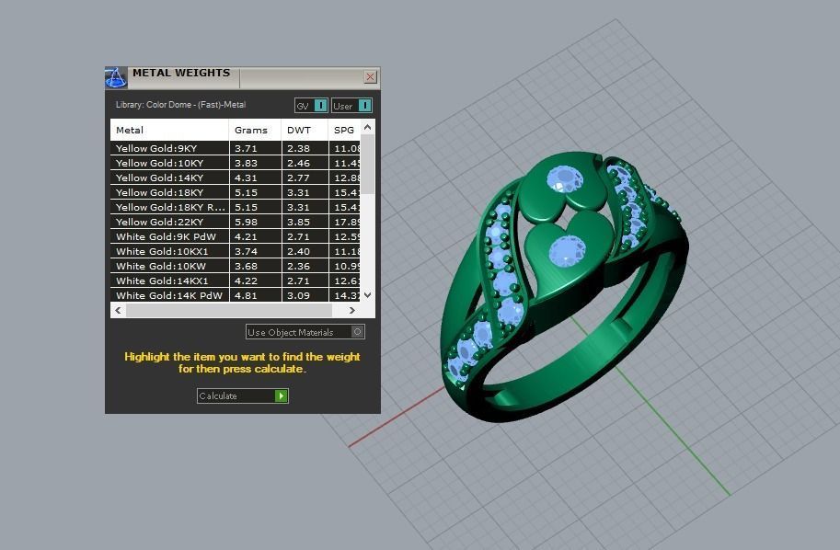Click the Calculate button
Image resolution: width=840 pixels, height=550 pixels.
click(x=243, y=395)
